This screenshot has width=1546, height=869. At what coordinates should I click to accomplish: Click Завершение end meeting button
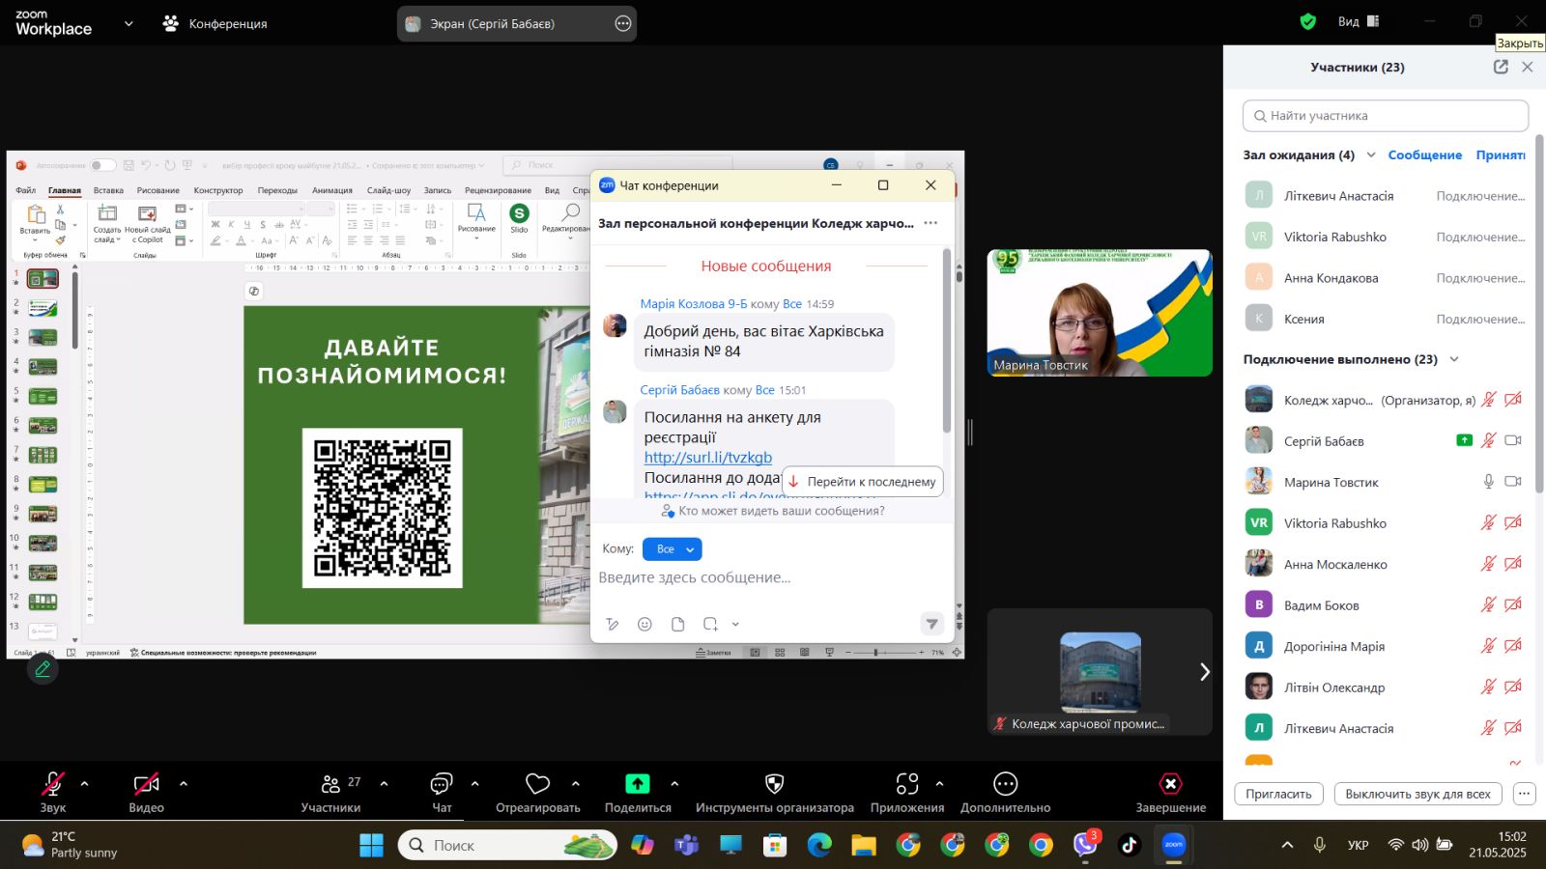click(1170, 792)
